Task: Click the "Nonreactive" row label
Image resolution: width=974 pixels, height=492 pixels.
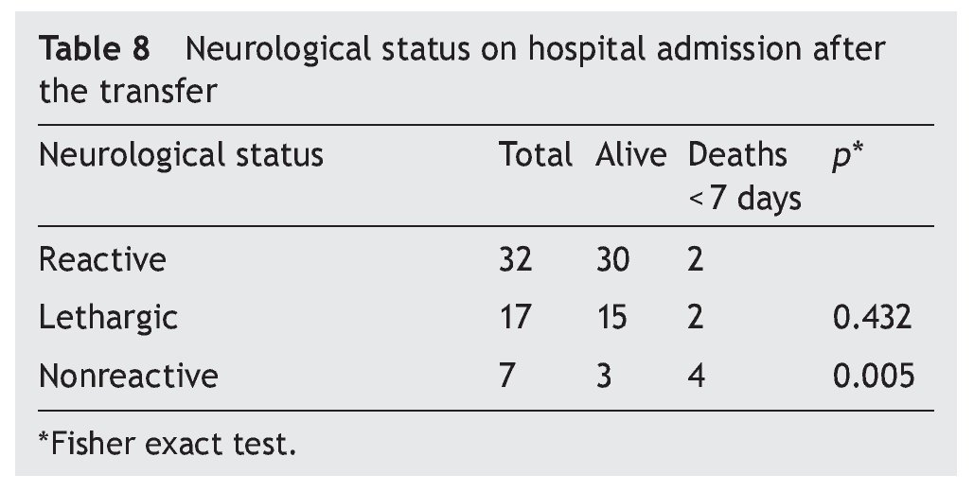Action: click(128, 376)
